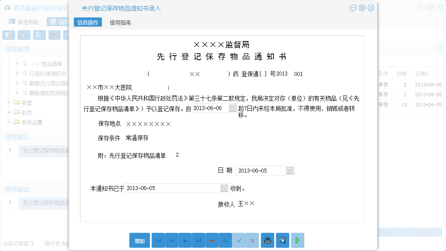The height and width of the screenshot is (251, 446).
Task: Open the print dialog from the bottom toolbar
Action: click(268, 240)
